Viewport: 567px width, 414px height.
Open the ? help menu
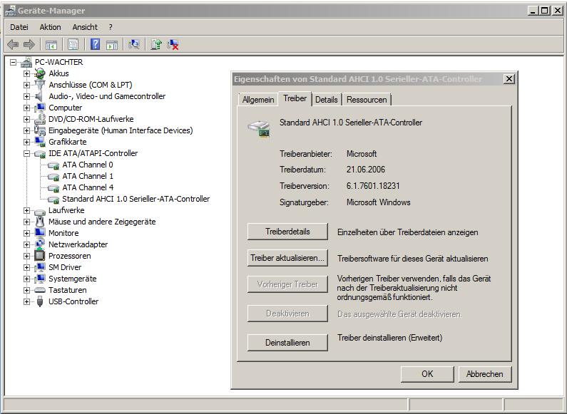click(111, 27)
